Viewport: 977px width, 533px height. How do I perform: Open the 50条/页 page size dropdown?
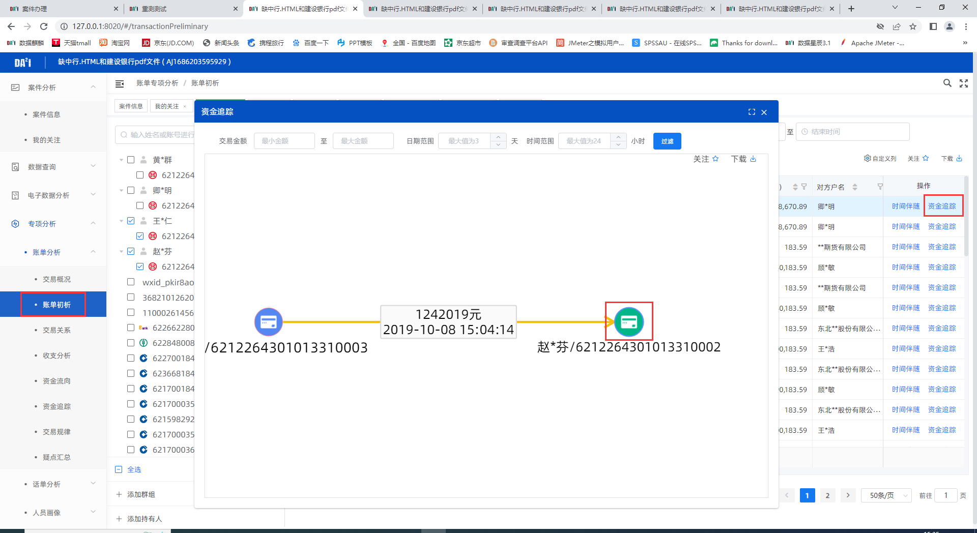[886, 495]
